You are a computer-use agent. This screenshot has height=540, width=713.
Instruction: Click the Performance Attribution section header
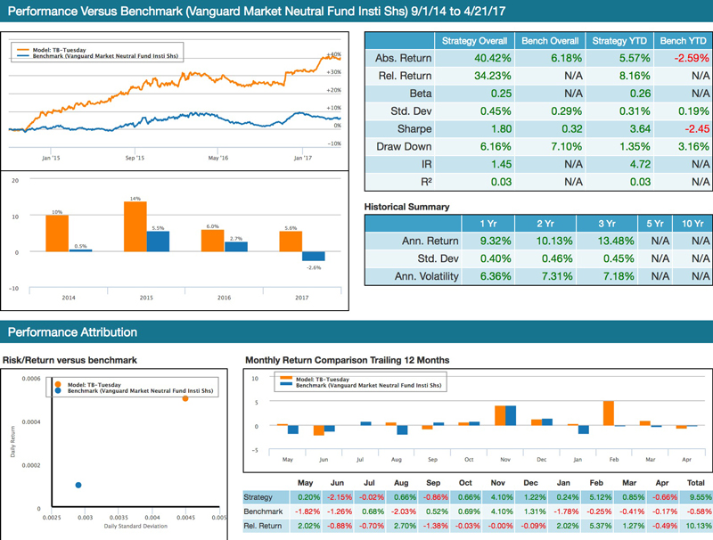(x=73, y=332)
